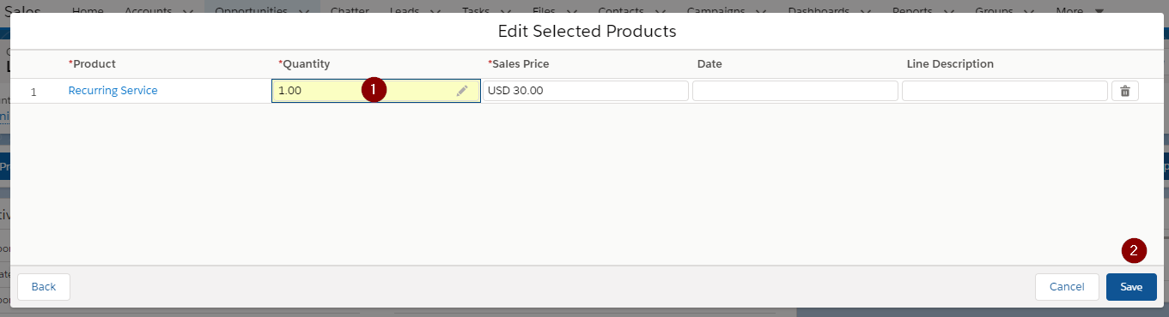Expand the Opportunities tab dropdown chevron

[x=304, y=11]
